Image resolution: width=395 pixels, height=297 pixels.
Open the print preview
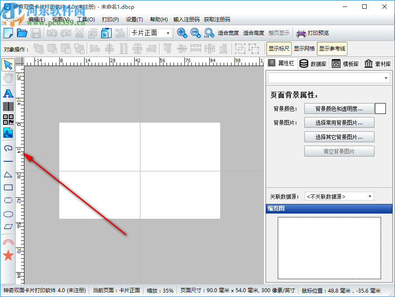click(x=313, y=33)
